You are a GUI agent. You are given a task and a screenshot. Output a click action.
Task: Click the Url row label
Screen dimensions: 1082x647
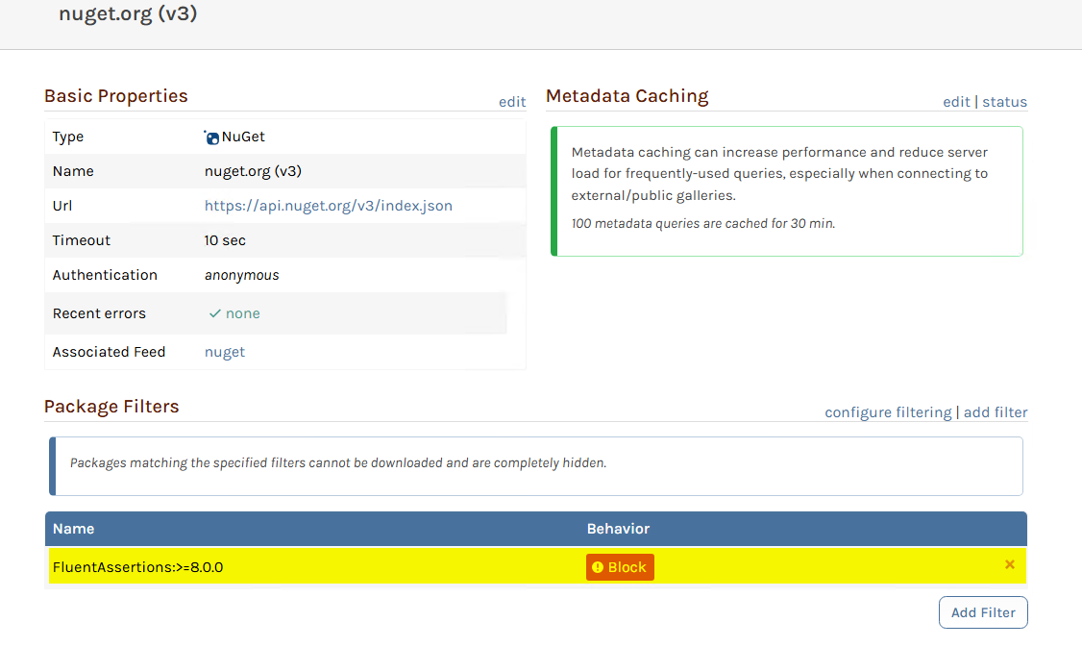pyautogui.click(x=62, y=206)
